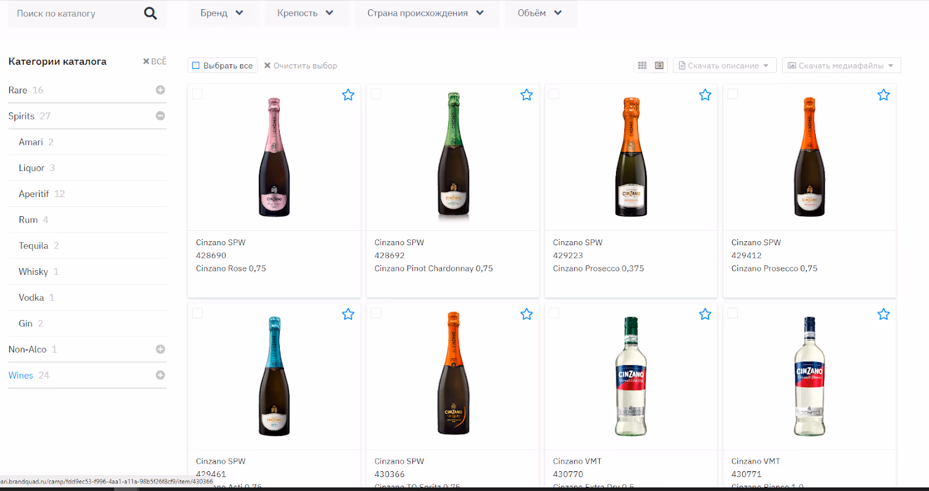Select the Gin subcategory
Viewport: 929px width, 491px height.
tap(26, 323)
